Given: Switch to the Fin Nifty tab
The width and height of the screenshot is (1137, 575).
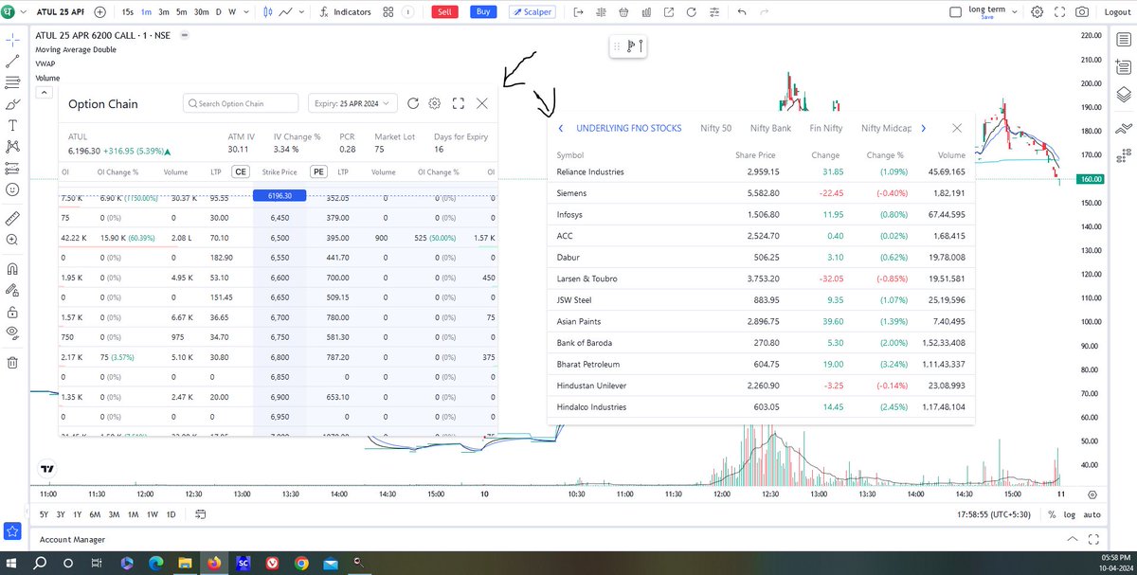Looking at the screenshot, I should [826, 128].
